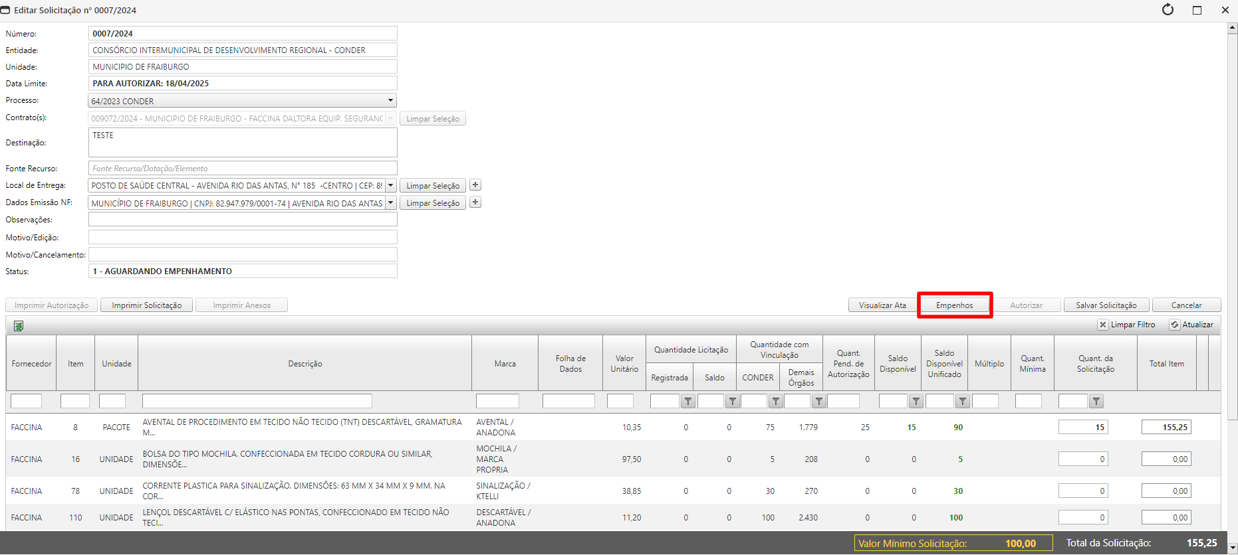Image resolution: width=1238 pixels, height=555 pixels.
Task: Open filter for Registrada quantity column
Action: coord(688,401)
